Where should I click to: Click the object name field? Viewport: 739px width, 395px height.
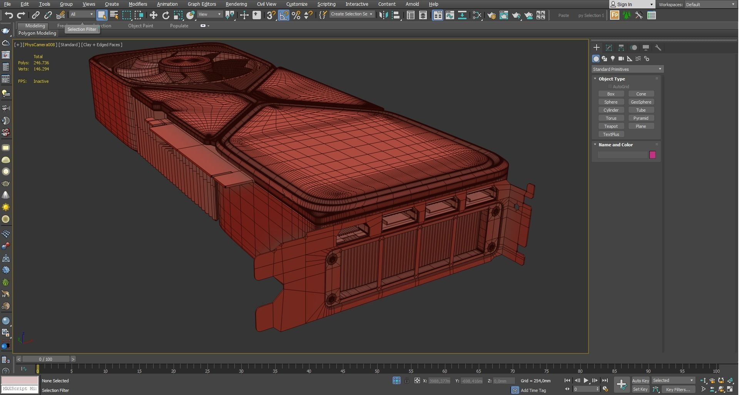[622, 155]
